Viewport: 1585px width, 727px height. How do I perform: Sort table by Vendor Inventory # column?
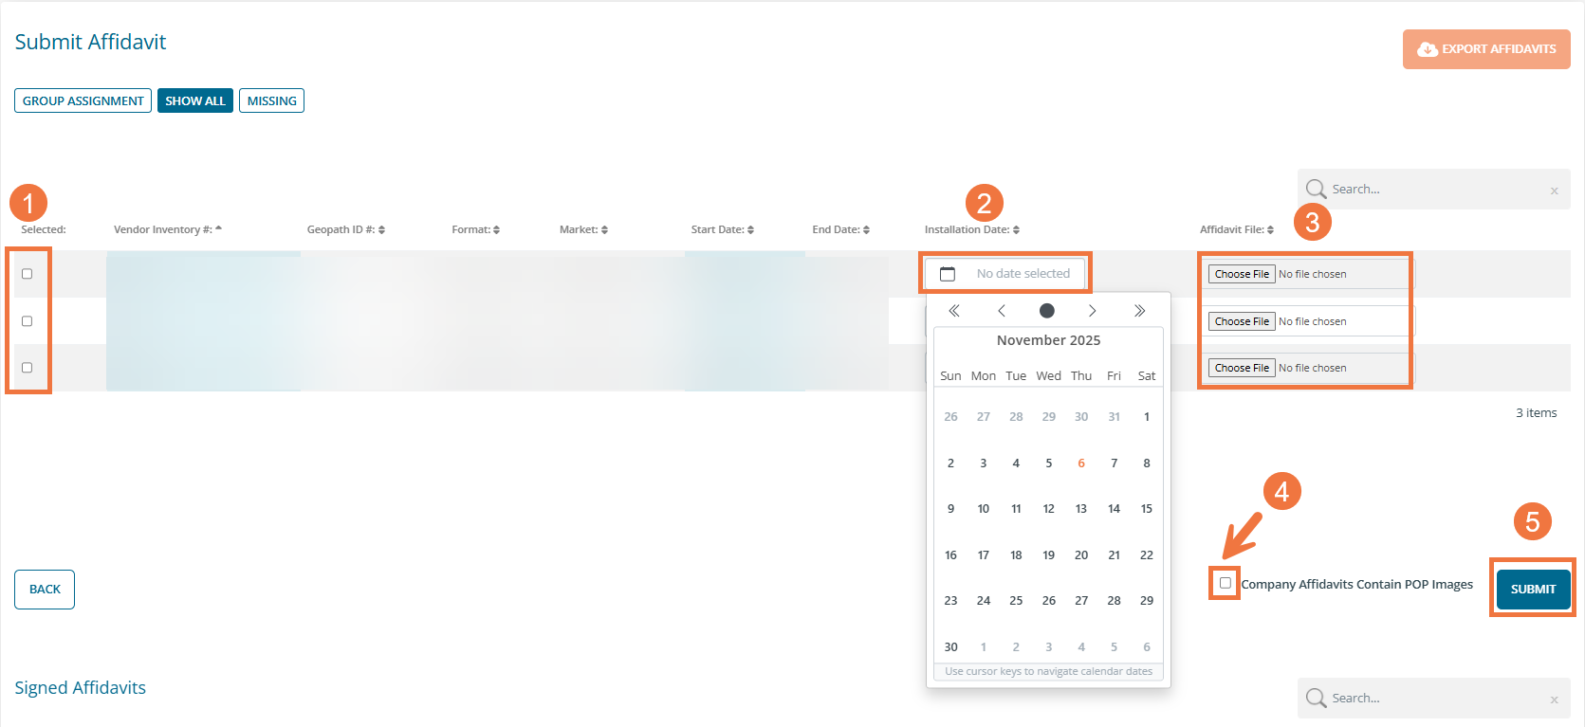(167, 229)
